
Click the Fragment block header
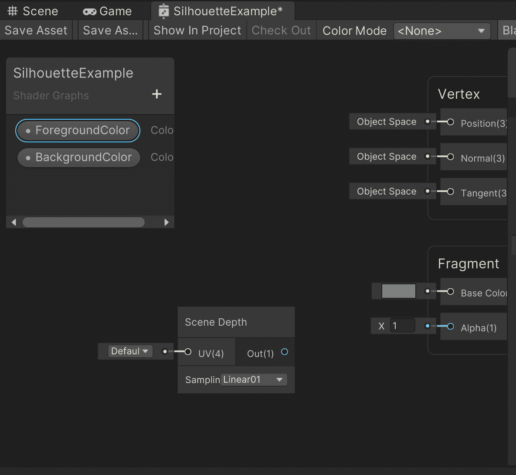coord(468,264)
